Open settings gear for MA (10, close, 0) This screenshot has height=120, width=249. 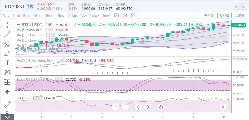click(48, 35)
